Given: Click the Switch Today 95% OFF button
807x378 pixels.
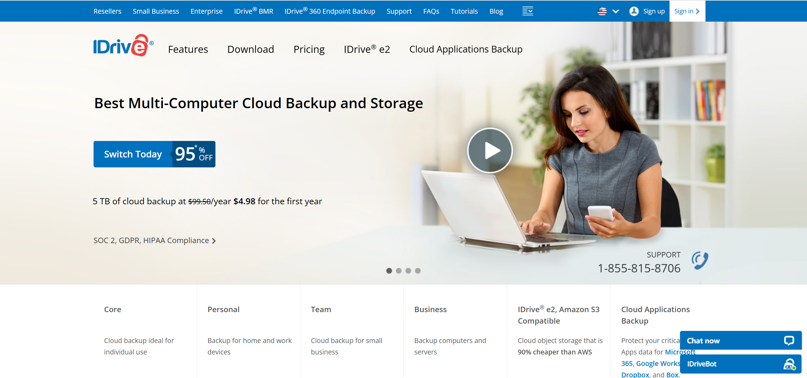Looking at the screenshot, I should 154,154.
